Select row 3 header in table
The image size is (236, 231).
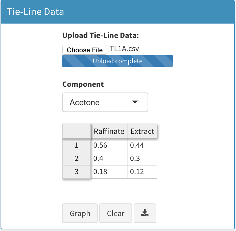pyautogui.click(x=77, y=172)
